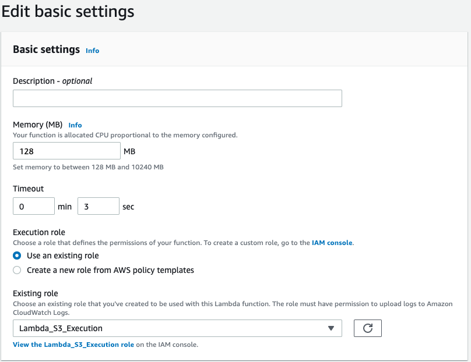Screen dimensions: 471x362
Task: Click the Timeout minutes field
Action: click(x=33, y=206)
